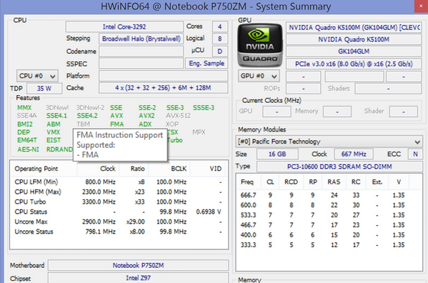Click the Eng. Sample field
428x283 pixels.
click(206, 64)
